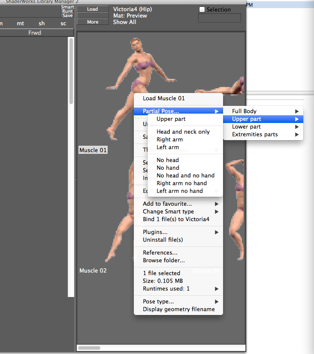Switch to the sc tab

[63, 24]
